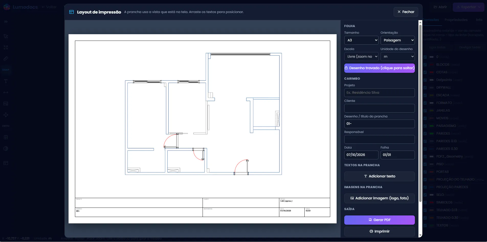Click the Voltar back link
This screenshot has width=487, height=242.
pyautogui.click(x=49, y=7)
